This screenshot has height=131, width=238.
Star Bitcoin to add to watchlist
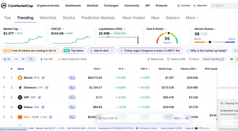click(x=4, y=78)
